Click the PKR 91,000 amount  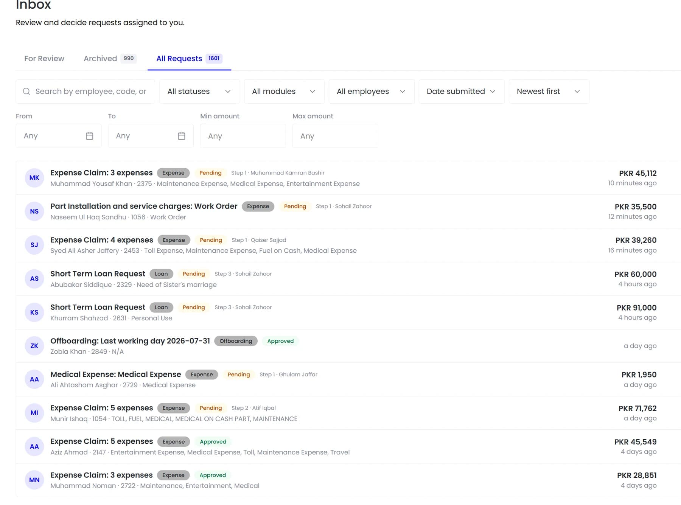pos(636,308)
